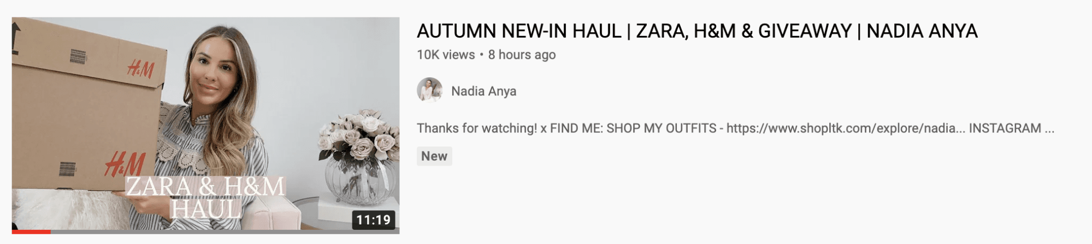The width and height of the screenshot is (1092, 244).
Task: Click the 10K views text
Action: click(x=446, y=54)
